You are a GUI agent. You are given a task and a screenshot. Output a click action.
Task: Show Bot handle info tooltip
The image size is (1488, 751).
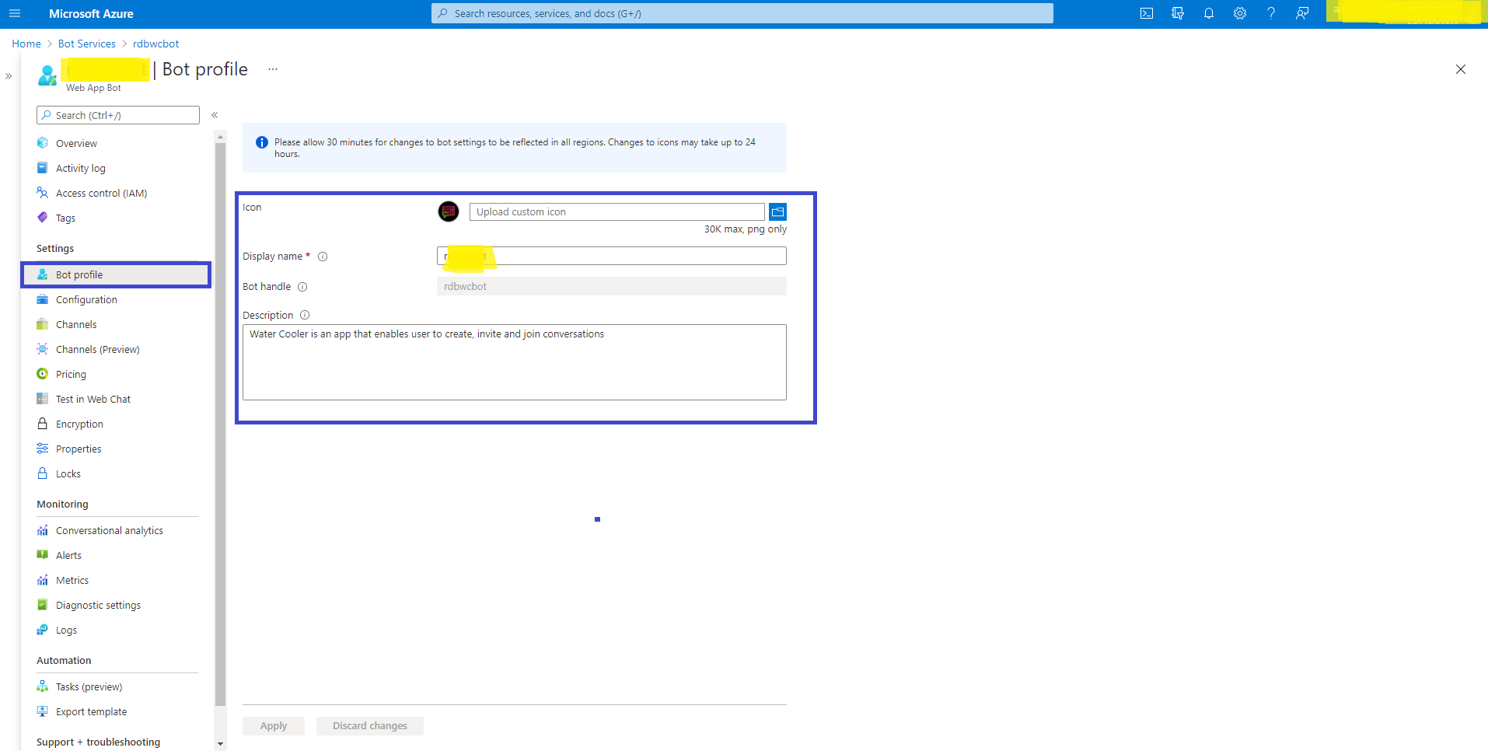302,287
